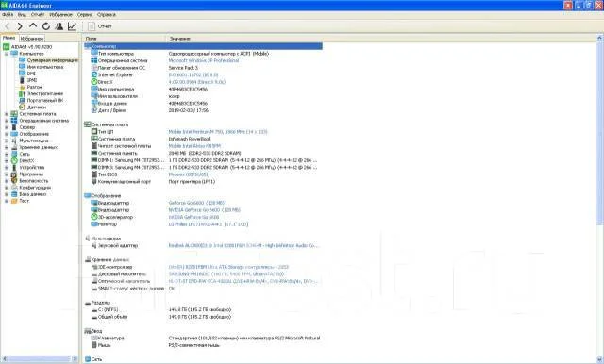
Task: Select Имя компьютера in the sidebar tree
Action: pos(45,67)
